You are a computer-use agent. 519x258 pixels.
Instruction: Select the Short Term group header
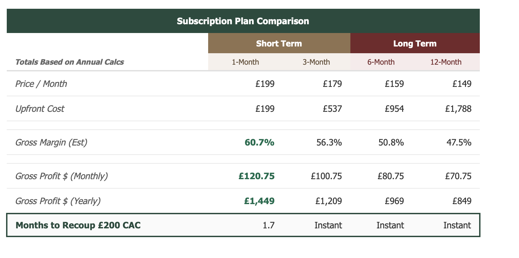point(279,43)
